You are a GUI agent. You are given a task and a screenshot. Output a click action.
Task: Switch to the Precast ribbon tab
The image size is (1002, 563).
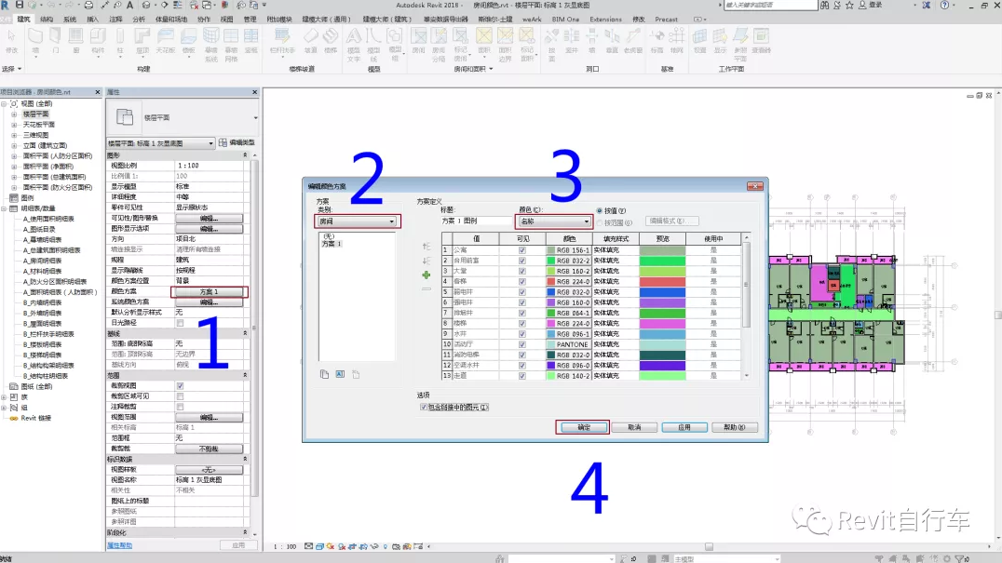click(x=666, y=20)
